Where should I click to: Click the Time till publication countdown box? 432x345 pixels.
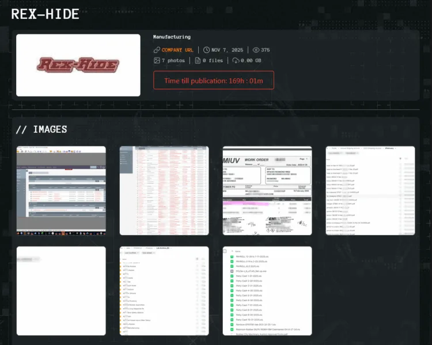[214, 80]
